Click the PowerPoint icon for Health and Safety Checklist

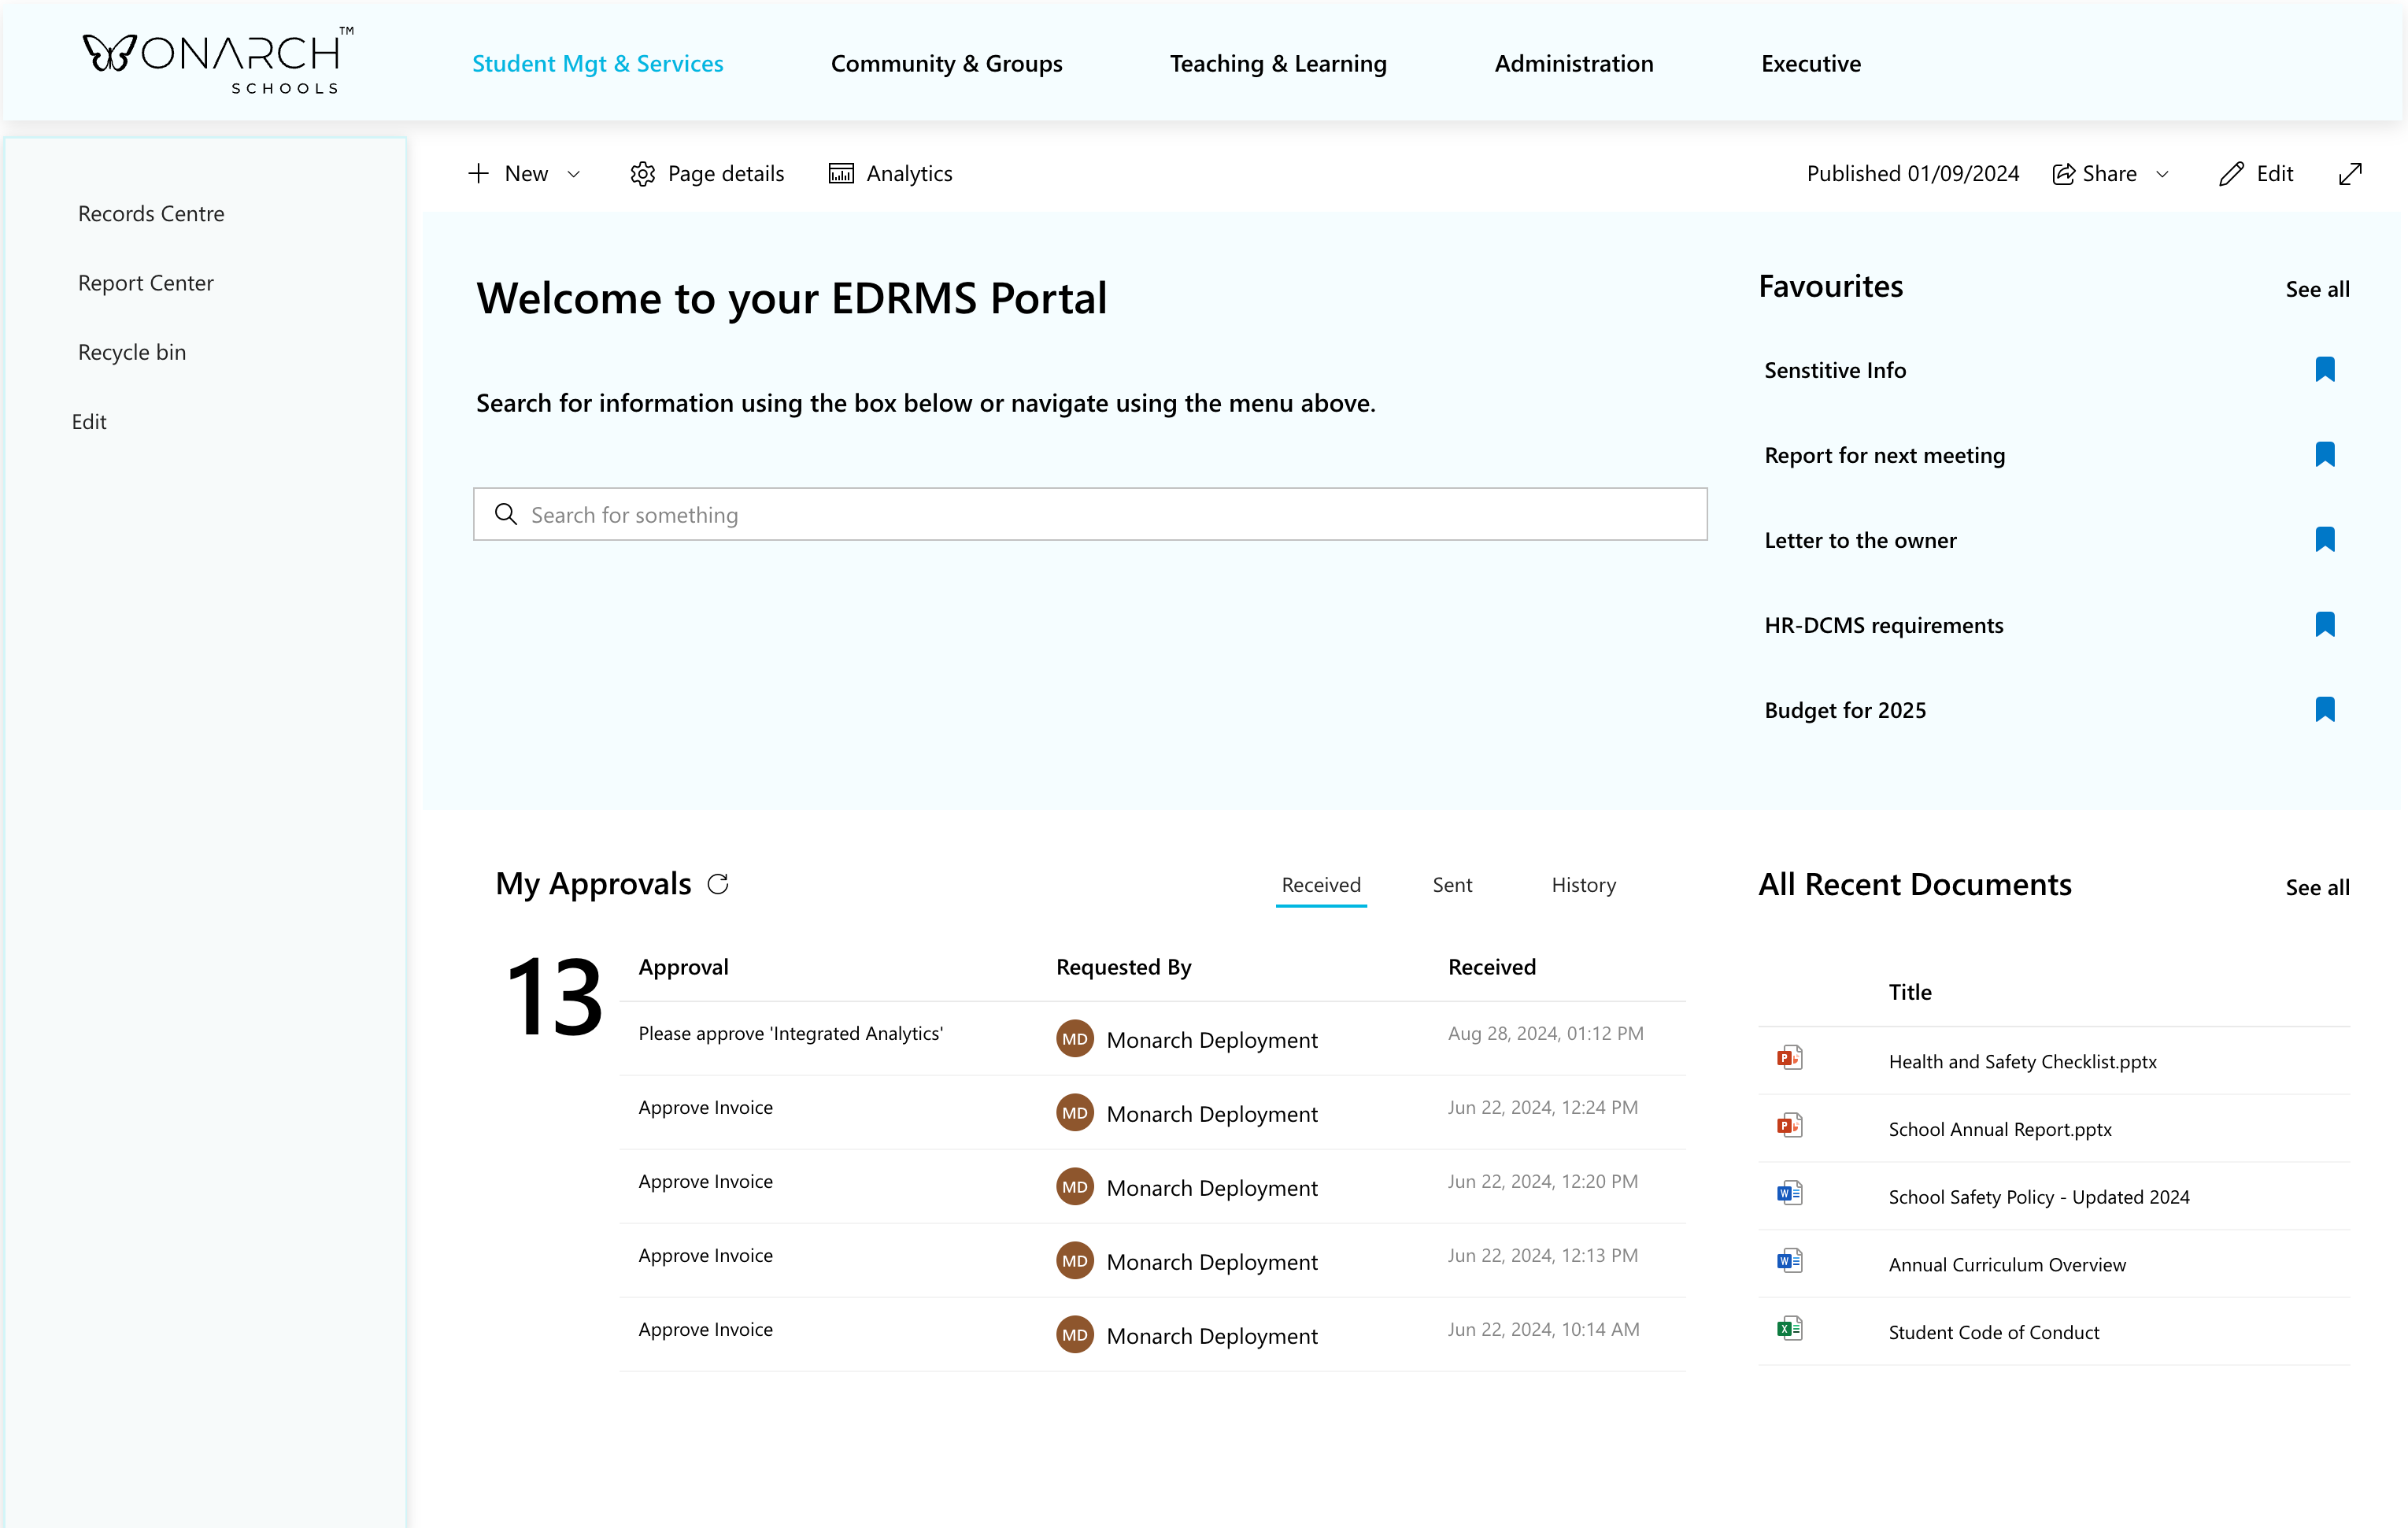coord(1789,1058)
